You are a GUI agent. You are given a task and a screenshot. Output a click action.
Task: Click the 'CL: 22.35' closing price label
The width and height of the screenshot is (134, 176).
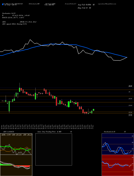click(x=49, y=5)
